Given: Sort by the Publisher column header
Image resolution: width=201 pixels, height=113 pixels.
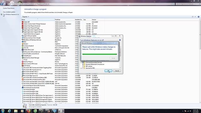Looking at the screenshot, I should click(x=64, y=19).
